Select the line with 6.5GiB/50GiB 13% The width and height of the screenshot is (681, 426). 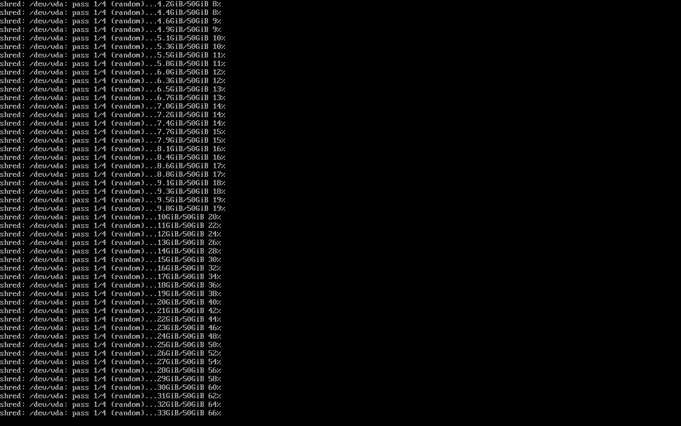113,89
